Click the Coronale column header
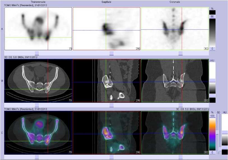Screen dimensions: 228x160 175,2
